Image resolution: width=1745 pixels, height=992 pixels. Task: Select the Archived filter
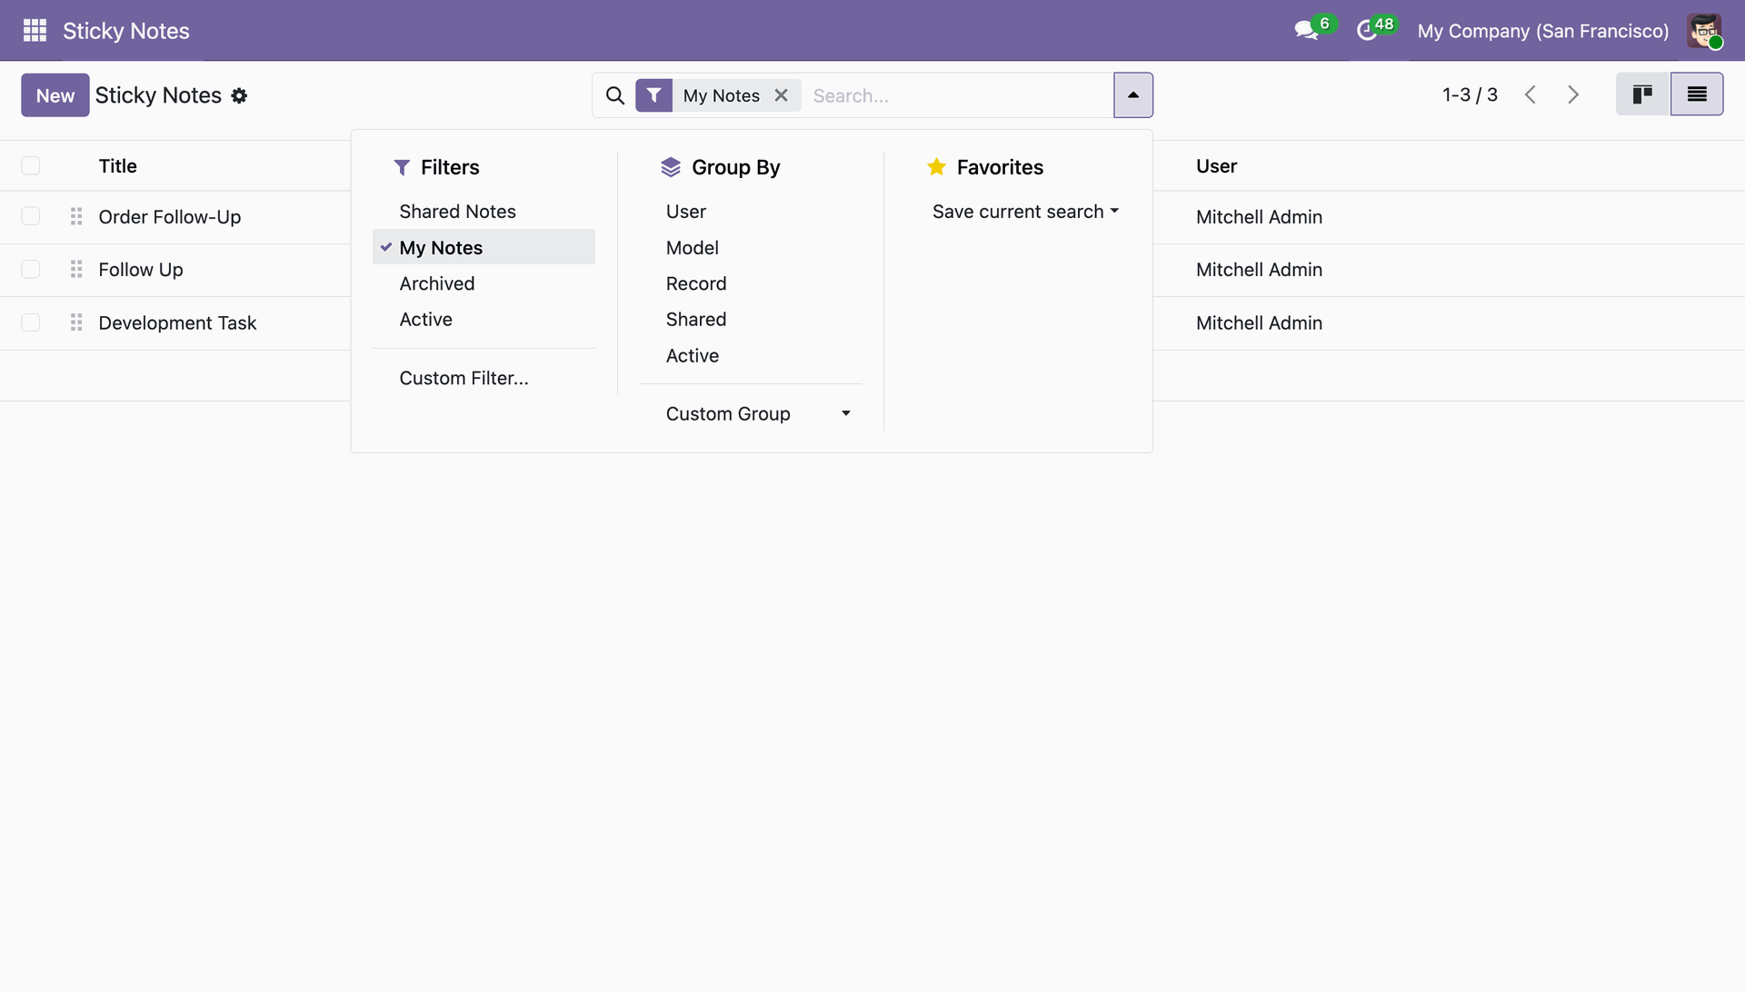(436, 283)
